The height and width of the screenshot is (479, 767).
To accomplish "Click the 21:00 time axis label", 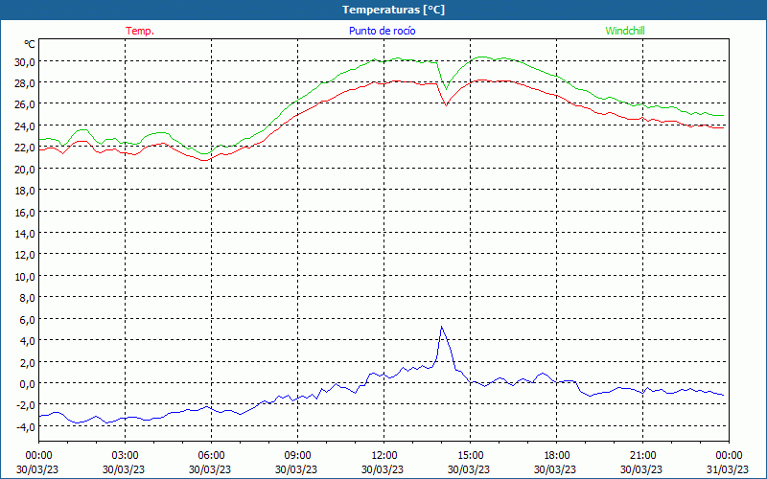I will 642,456.
